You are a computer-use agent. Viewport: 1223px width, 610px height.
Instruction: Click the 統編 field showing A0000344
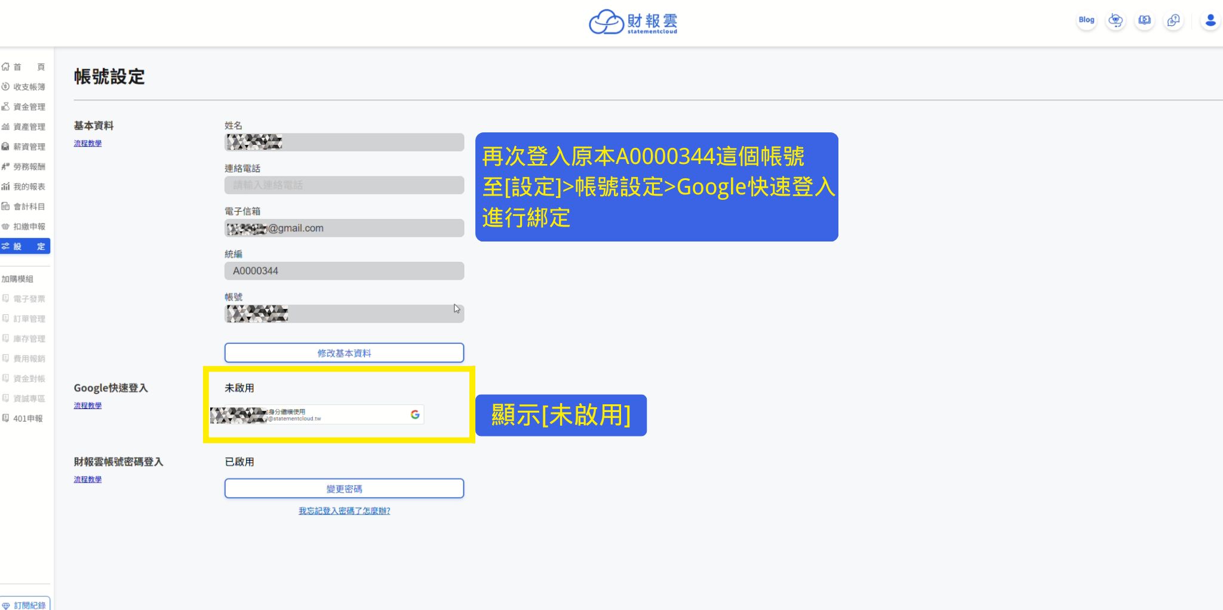click(x=344, y=271)
